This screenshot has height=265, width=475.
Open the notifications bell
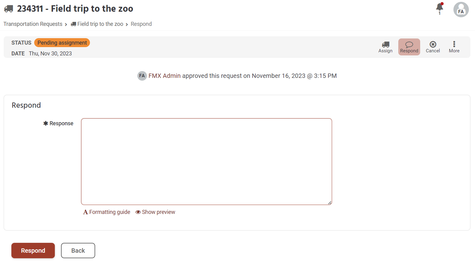[x=440, y=7]
